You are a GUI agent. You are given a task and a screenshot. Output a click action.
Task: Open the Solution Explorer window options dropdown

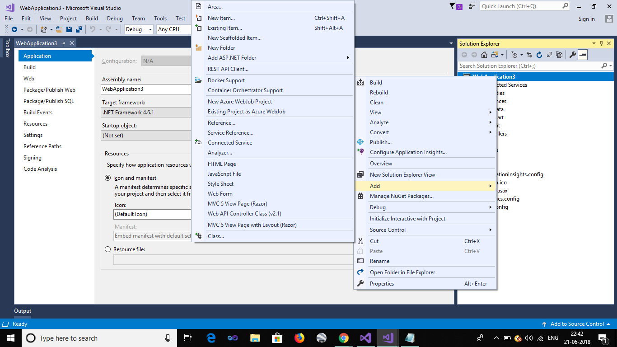[x=594, y=44]
